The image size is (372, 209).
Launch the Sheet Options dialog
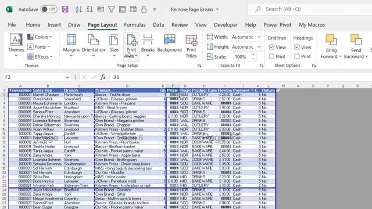314,66
